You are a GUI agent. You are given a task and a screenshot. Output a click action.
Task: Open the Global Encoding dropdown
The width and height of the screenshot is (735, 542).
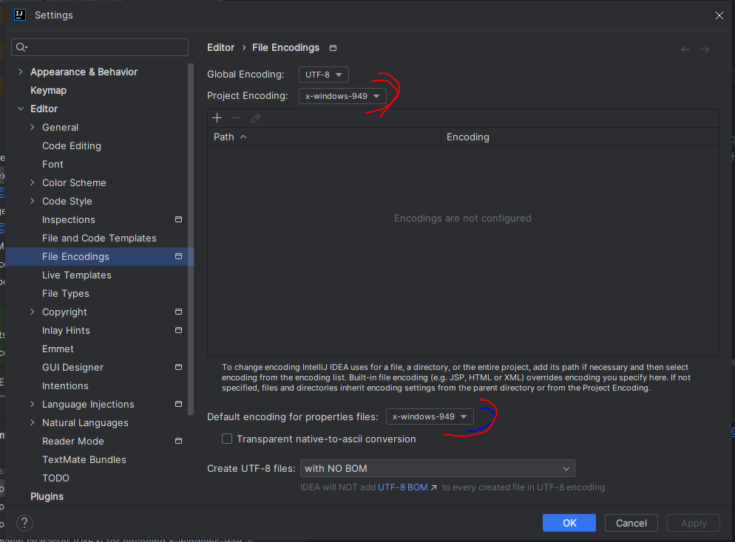pos(323,75)
